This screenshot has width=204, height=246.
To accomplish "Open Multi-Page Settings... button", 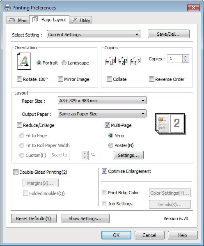I will (128, 155).
